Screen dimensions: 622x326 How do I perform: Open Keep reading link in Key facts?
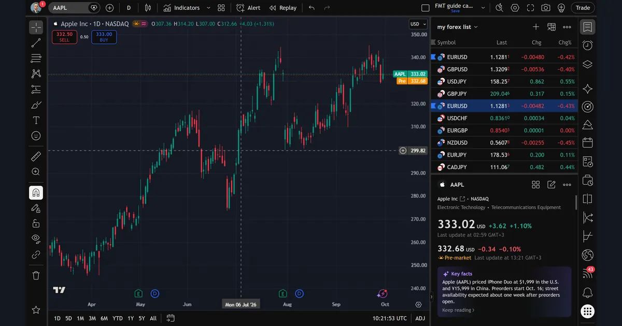[x=458, y=310]
